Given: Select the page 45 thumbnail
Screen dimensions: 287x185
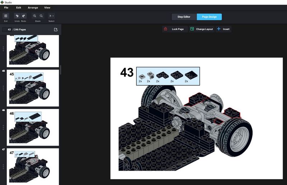Looking at the screenshot, I should coord(33,88).
